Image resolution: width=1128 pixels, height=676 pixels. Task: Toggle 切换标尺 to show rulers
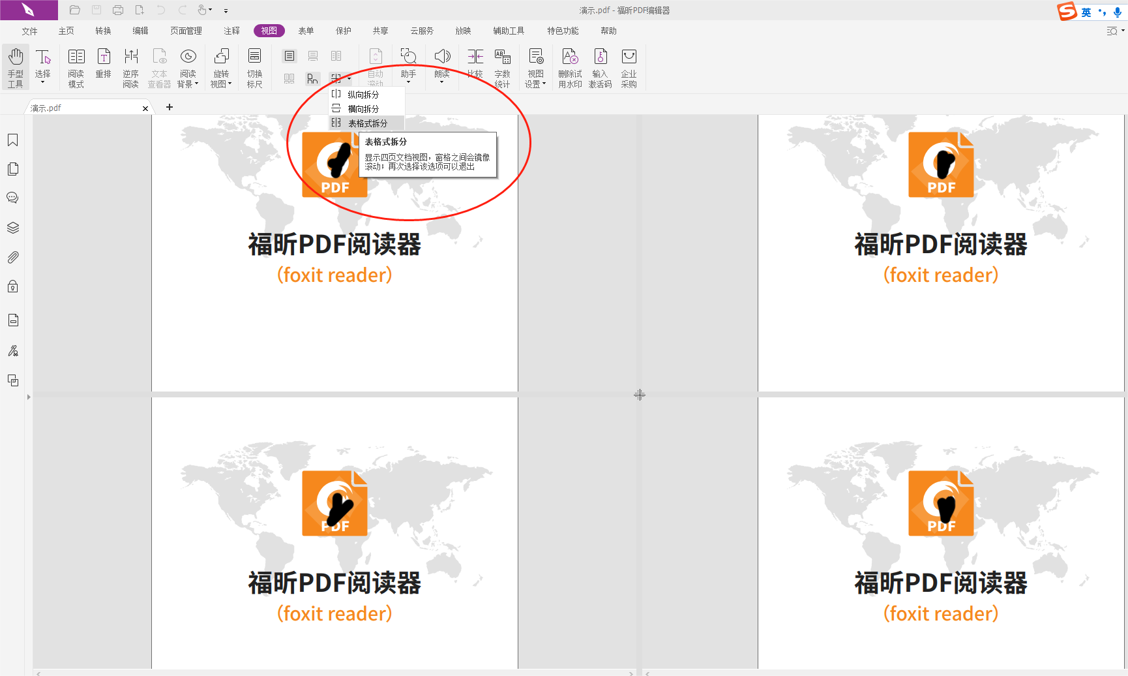tap(254, 67)
